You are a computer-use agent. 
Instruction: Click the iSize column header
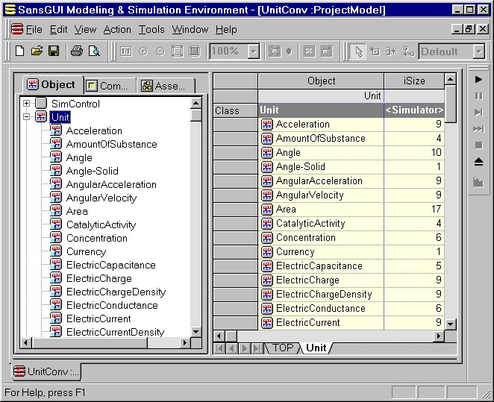click(414, 81)
